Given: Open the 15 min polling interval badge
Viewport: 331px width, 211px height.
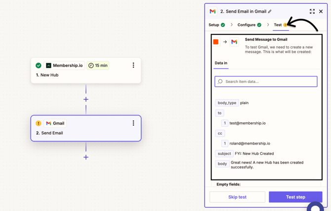Looking at the screenshot, I should click(98, 66).
